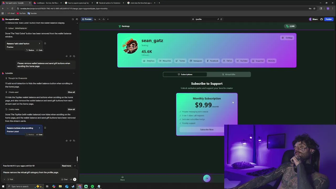Open the YouTube profile link
Image resolution: width=336 pixels, height=189 pixels.
point(242,61)
